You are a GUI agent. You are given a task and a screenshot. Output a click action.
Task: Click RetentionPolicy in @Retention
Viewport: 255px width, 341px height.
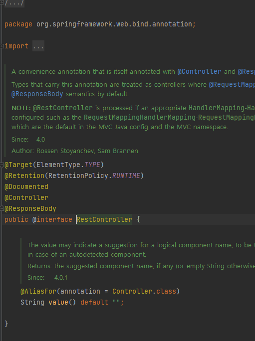pos(78,175)
